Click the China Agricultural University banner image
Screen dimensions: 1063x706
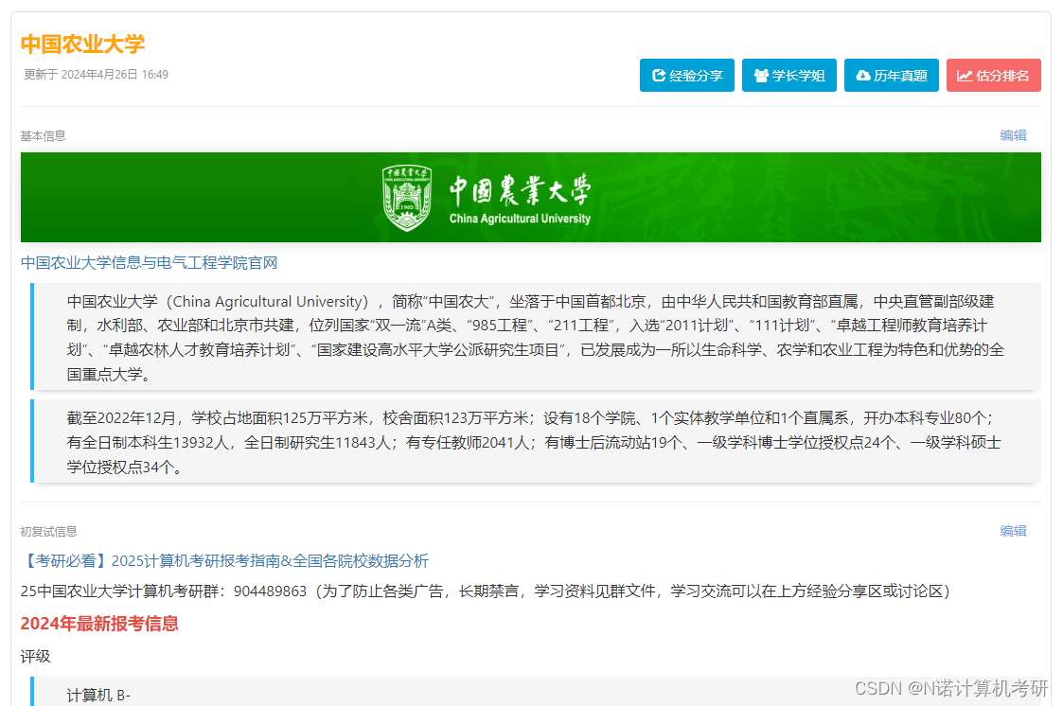tap(531, 197)
